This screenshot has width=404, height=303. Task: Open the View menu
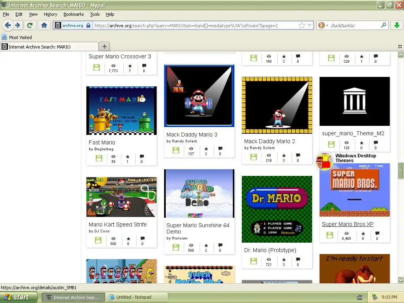(x=33, y=14)
